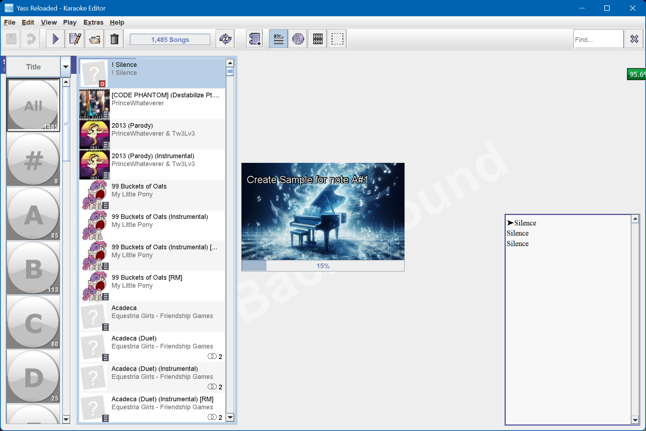Toggle the selection frame tool

click(x=337, y=39)
